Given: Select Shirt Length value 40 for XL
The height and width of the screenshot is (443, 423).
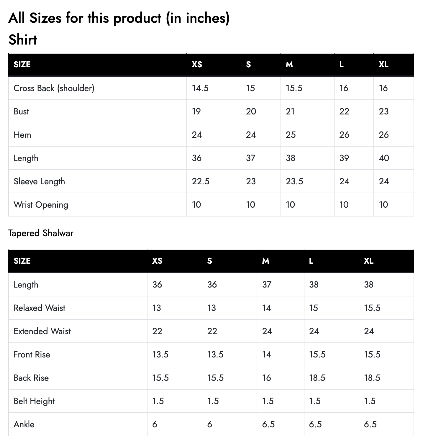Looking at the screenshot, I should (384, 158).
